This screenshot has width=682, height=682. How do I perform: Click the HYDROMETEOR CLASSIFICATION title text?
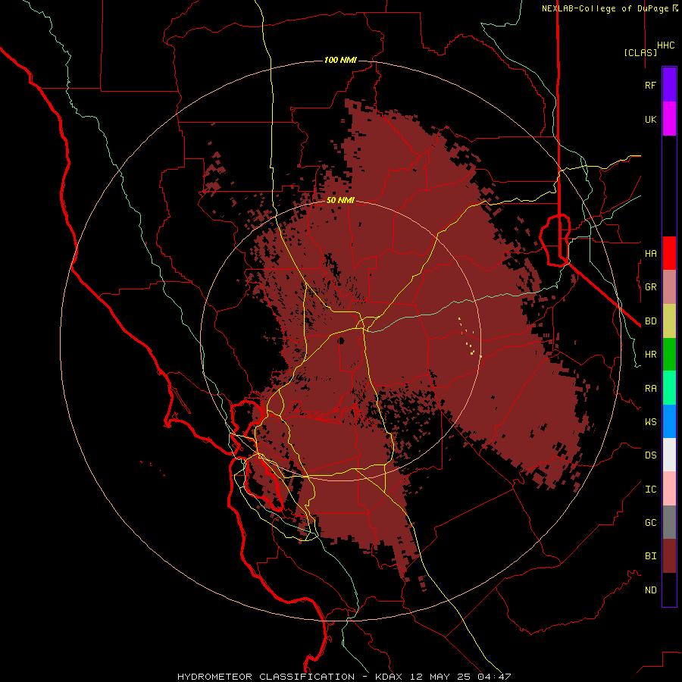(266, 677)
